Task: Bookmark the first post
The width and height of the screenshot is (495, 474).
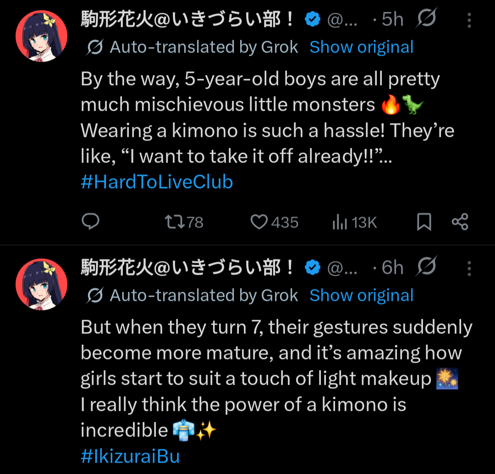Action: (424, 222)
